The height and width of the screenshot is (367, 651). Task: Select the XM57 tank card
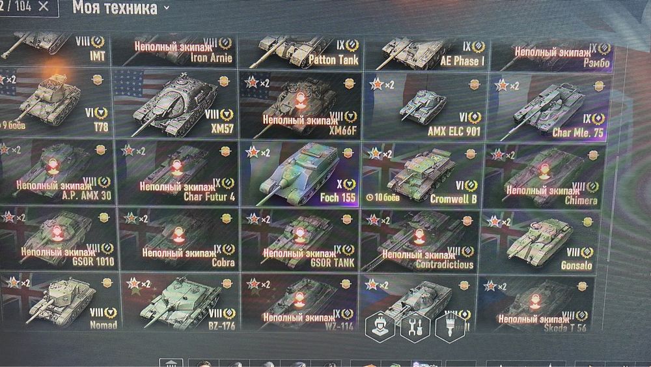(174, 104)
